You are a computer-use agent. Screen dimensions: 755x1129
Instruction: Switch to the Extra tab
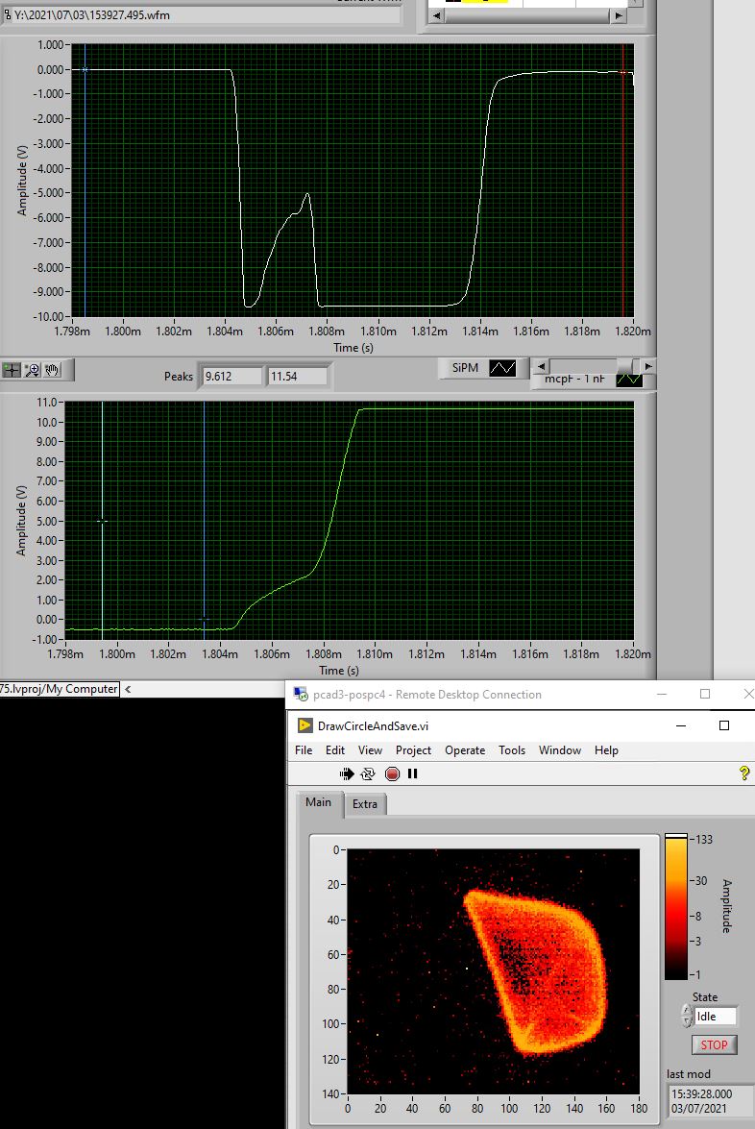tap(365, 804)
